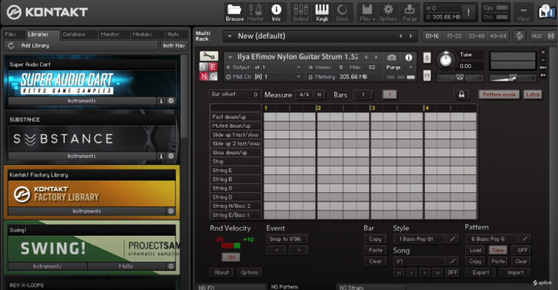Click the Purge icon in toolbar
Screen dimensions: 558x290
click(x=410, y=12)
